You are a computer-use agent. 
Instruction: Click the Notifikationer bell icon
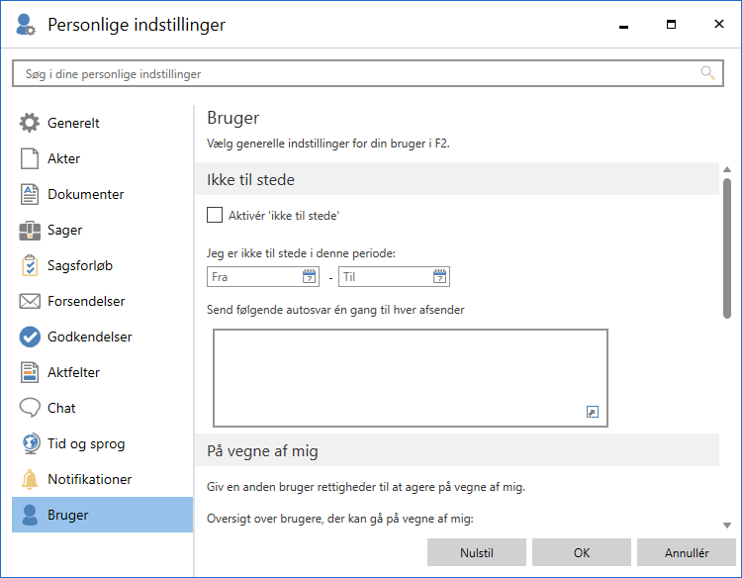click(x=31, y=480)
